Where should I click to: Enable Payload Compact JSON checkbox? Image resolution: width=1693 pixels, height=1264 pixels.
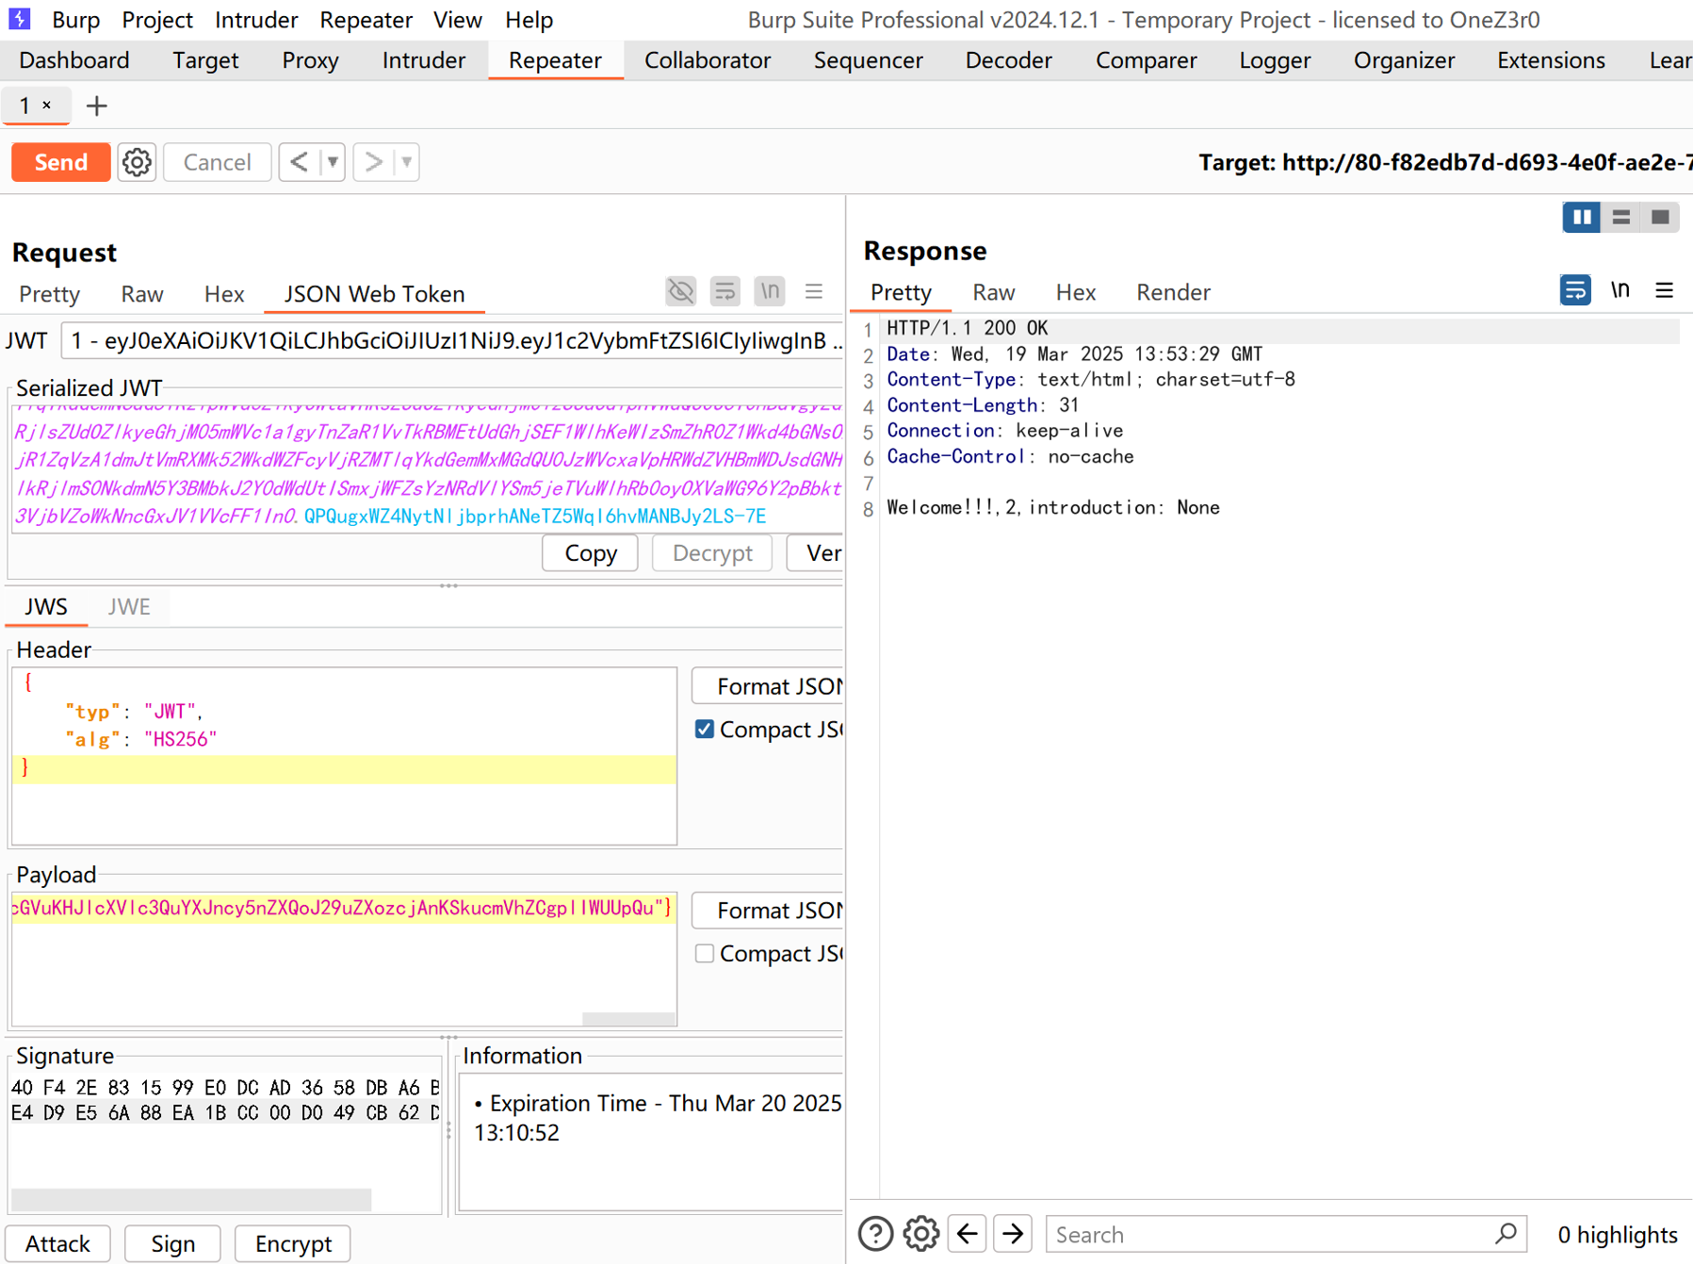[x=704, y=954]
